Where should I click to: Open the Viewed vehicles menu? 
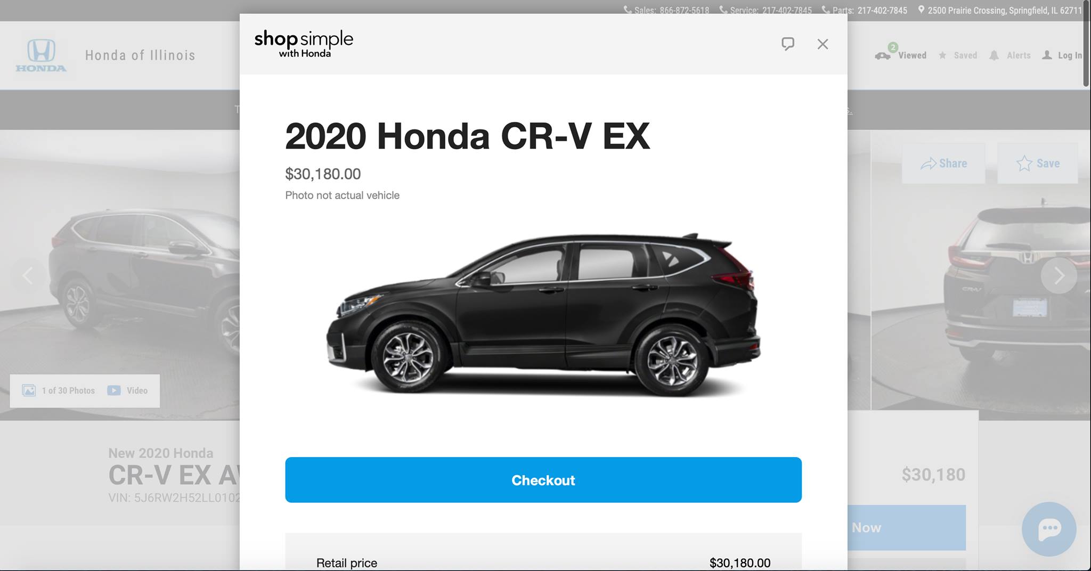[901, 55]
